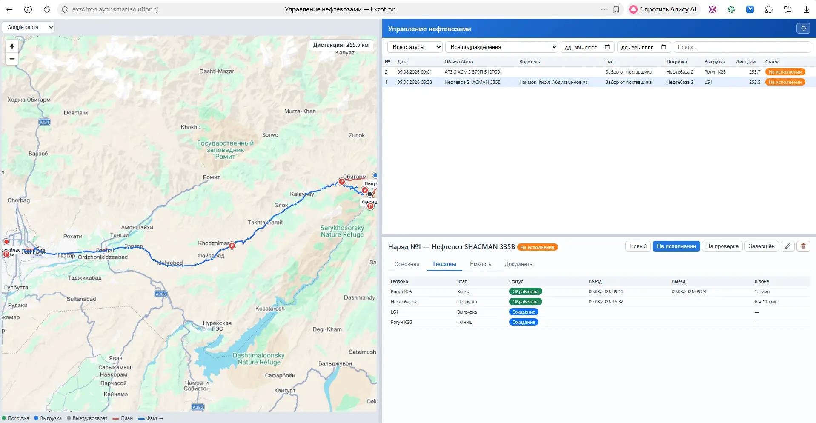Edit order №1 with pencil icon

pos(787,246)
